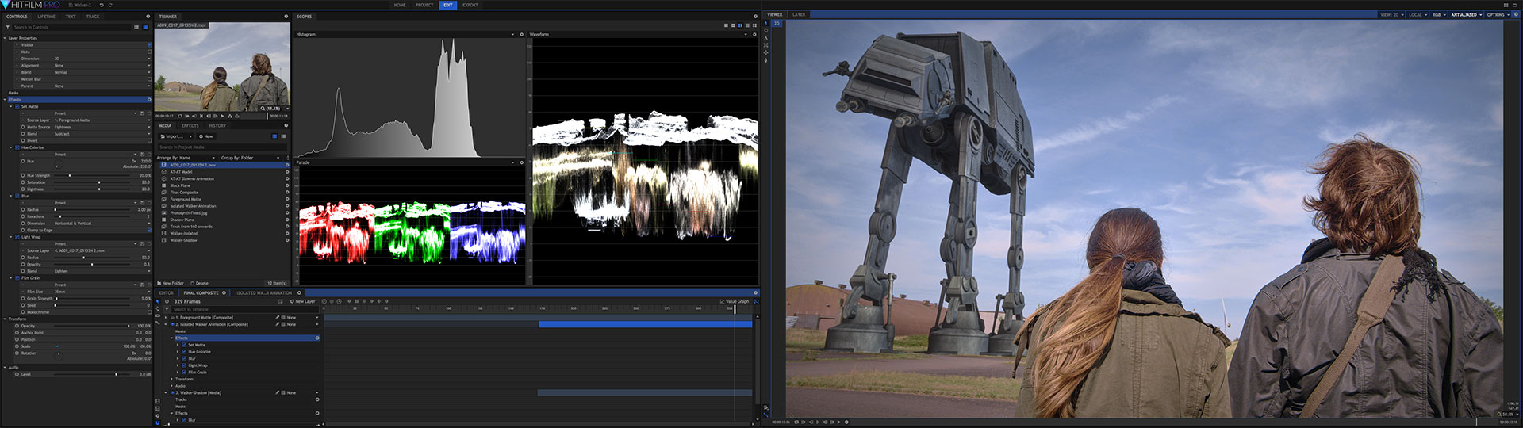Open the Parade scope settings gear
1523x428 pixels.
pos(521,162)
